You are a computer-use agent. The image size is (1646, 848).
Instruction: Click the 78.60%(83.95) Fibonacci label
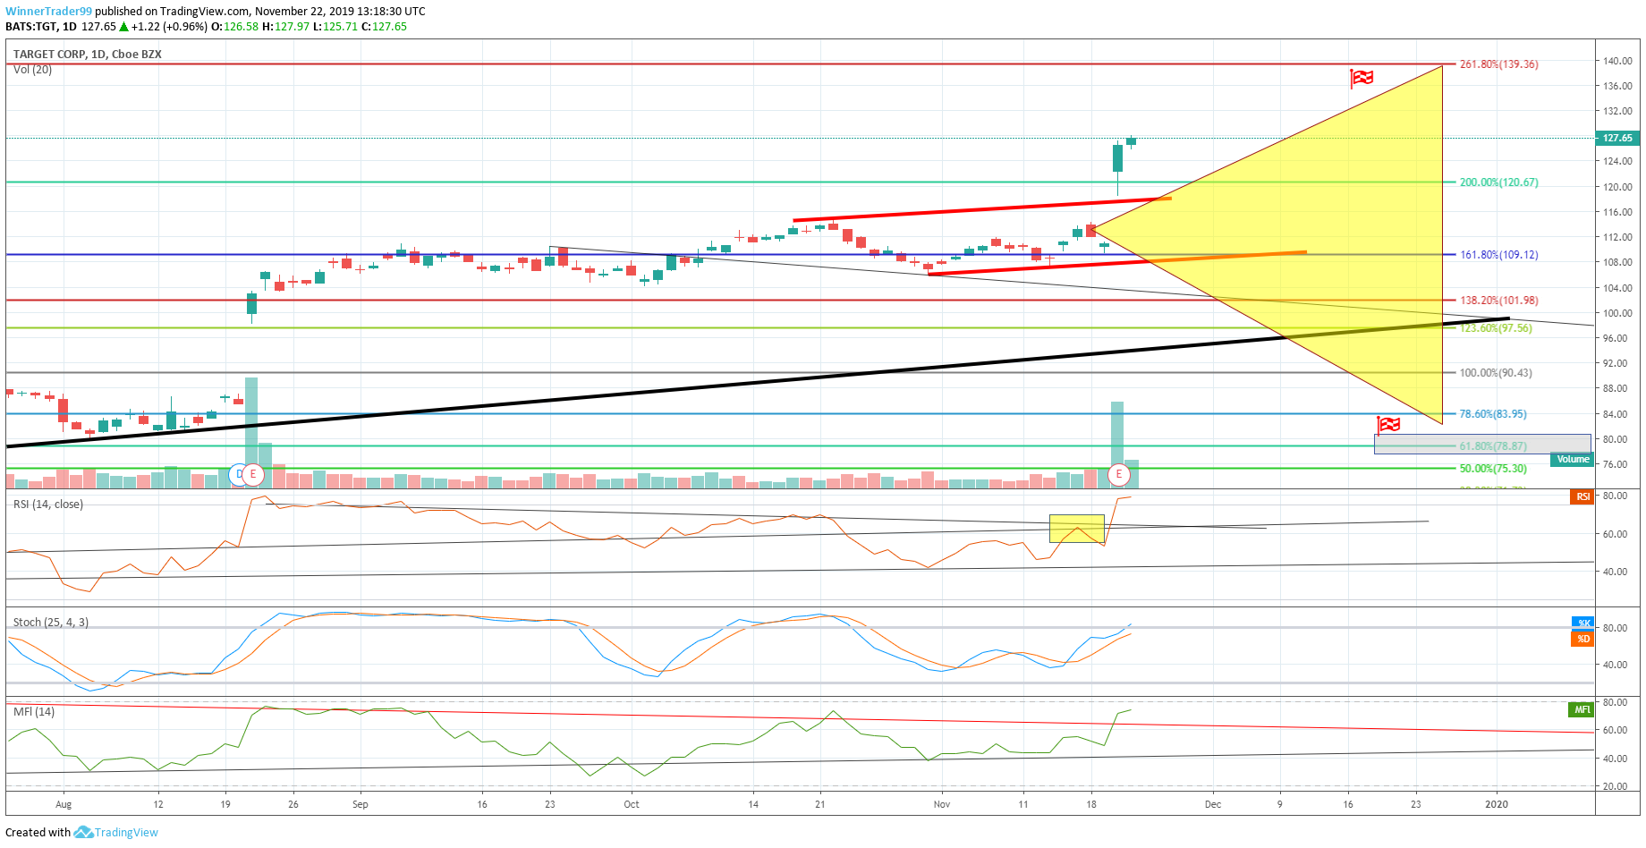1493,414
